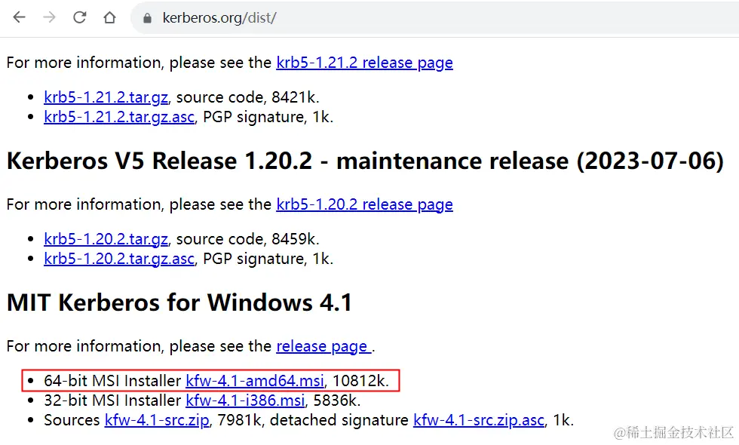
Task: Reload the page with the refresh icon
Action: coord(79,17)
